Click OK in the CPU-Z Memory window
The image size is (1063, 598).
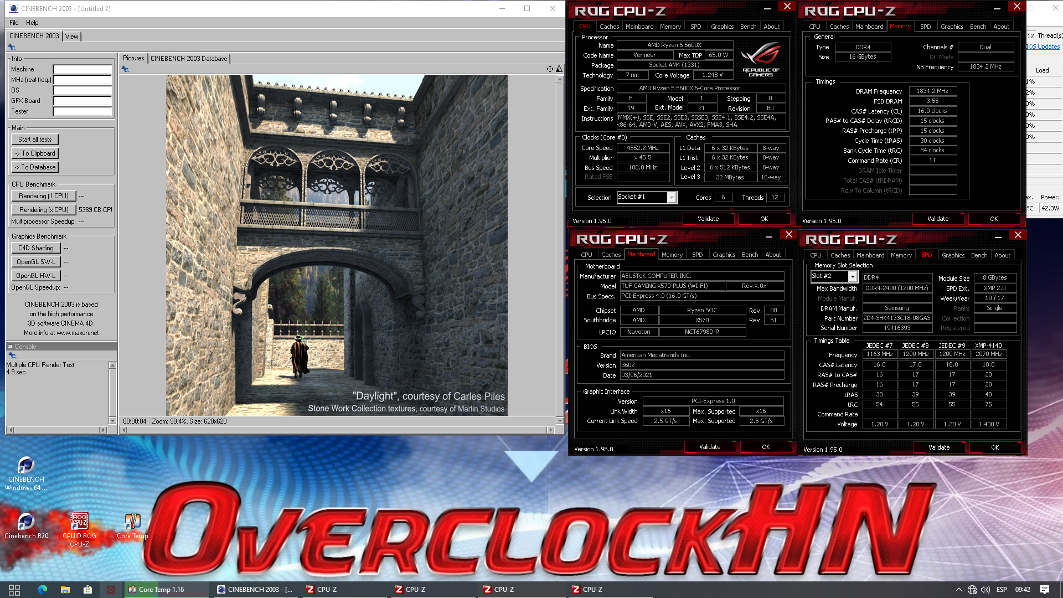coord(994,219)
